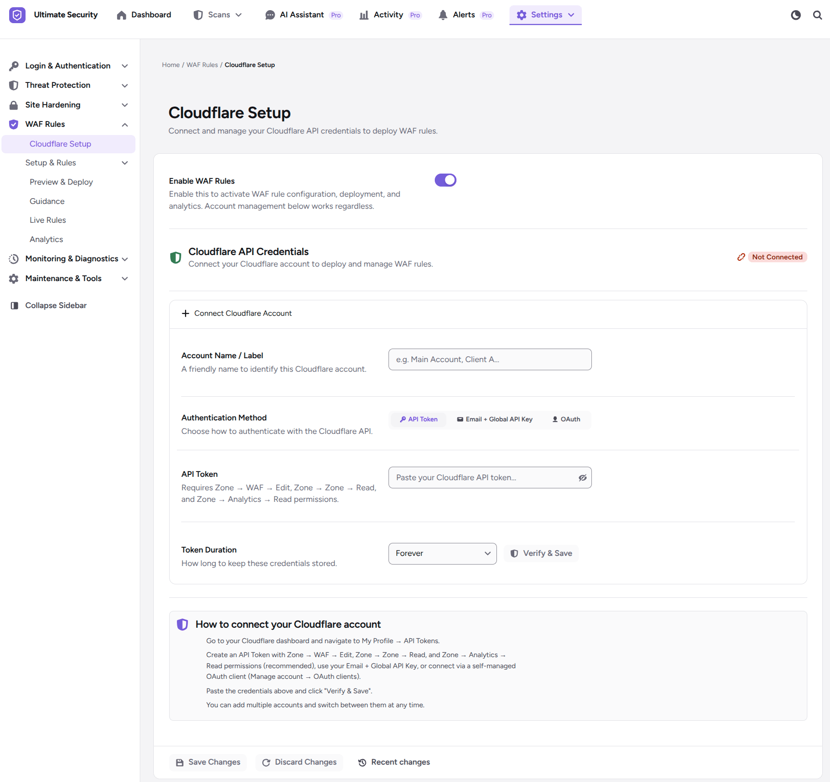The image size is (830, 782).
Task: Click the Site Hardening lock icon
Action: point(14,105)
